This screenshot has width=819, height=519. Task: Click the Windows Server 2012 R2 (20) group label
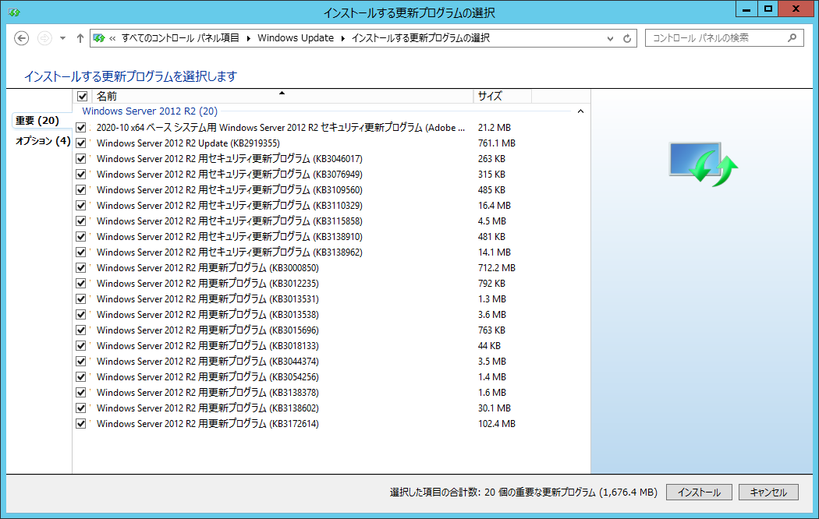150,111
